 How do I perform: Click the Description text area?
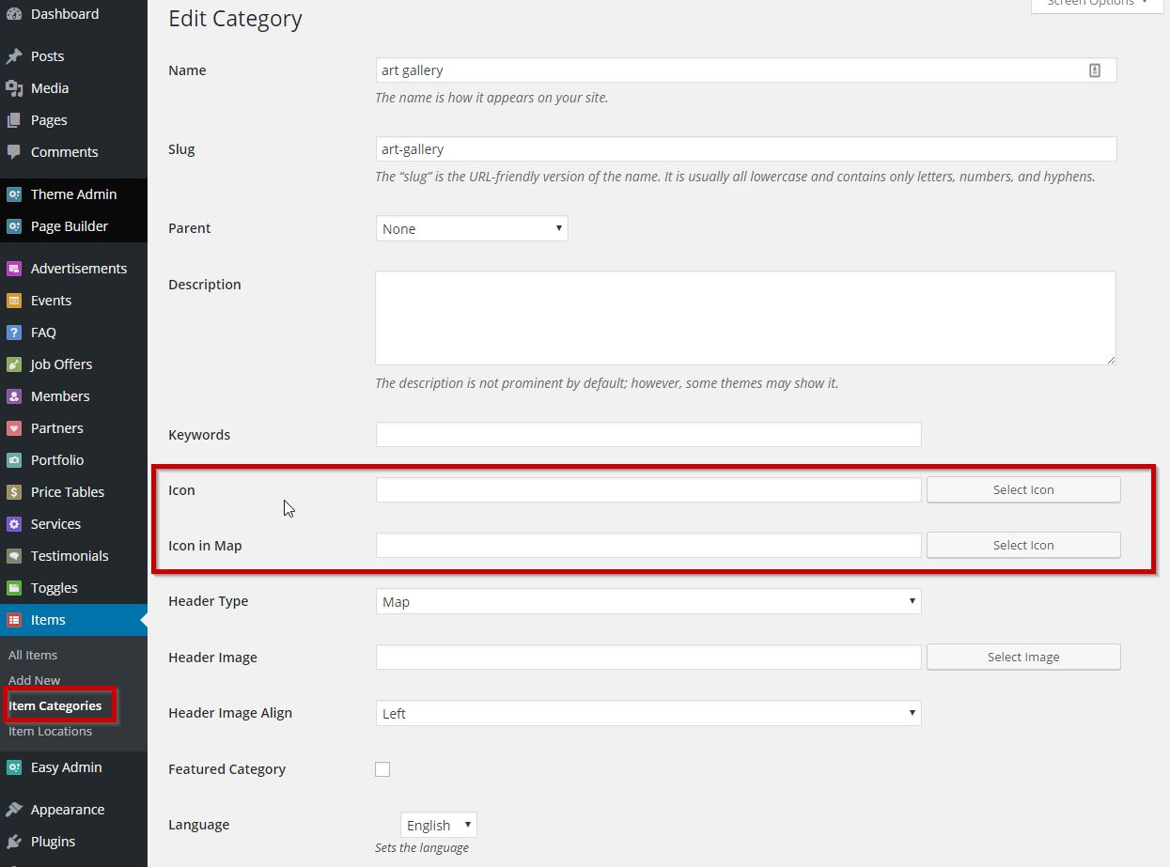click(746, 317)
